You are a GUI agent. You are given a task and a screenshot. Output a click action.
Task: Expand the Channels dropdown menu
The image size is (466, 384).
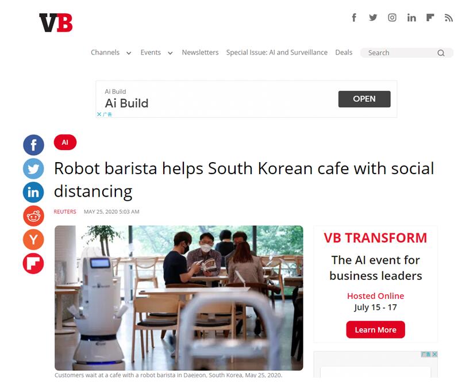coord(111,53)
